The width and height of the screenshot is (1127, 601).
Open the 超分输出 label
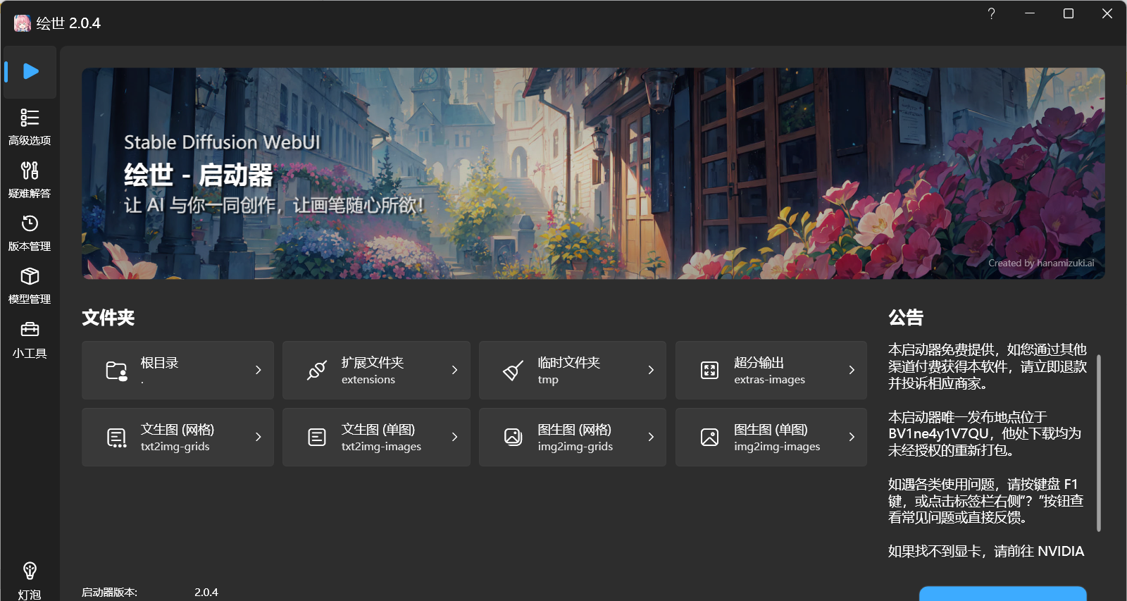coord(759,363)
